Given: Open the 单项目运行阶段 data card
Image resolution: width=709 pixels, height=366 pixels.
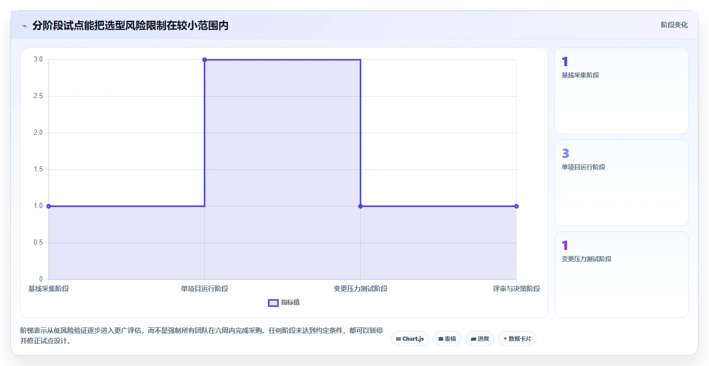Looking at the screenshot, I should (x=622, y=183).
